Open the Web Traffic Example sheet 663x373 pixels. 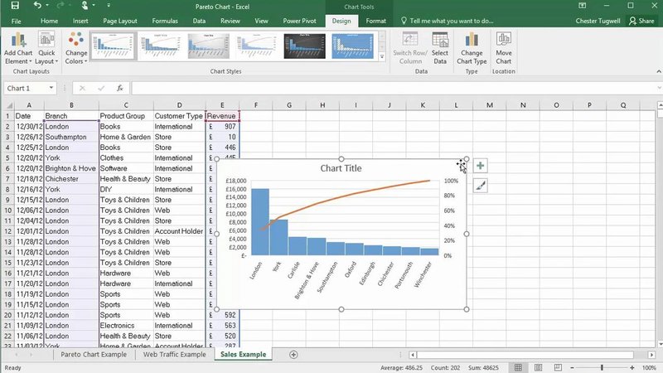pyautogui.click(x=174, y=355)
